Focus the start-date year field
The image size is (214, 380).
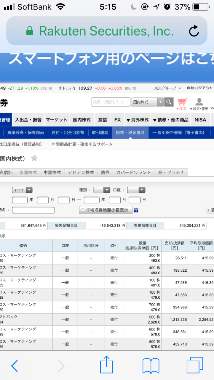coord(20,200)
